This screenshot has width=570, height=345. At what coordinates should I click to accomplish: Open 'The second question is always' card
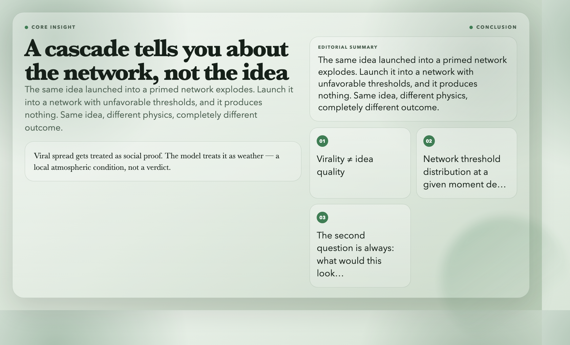coord(360,246)
